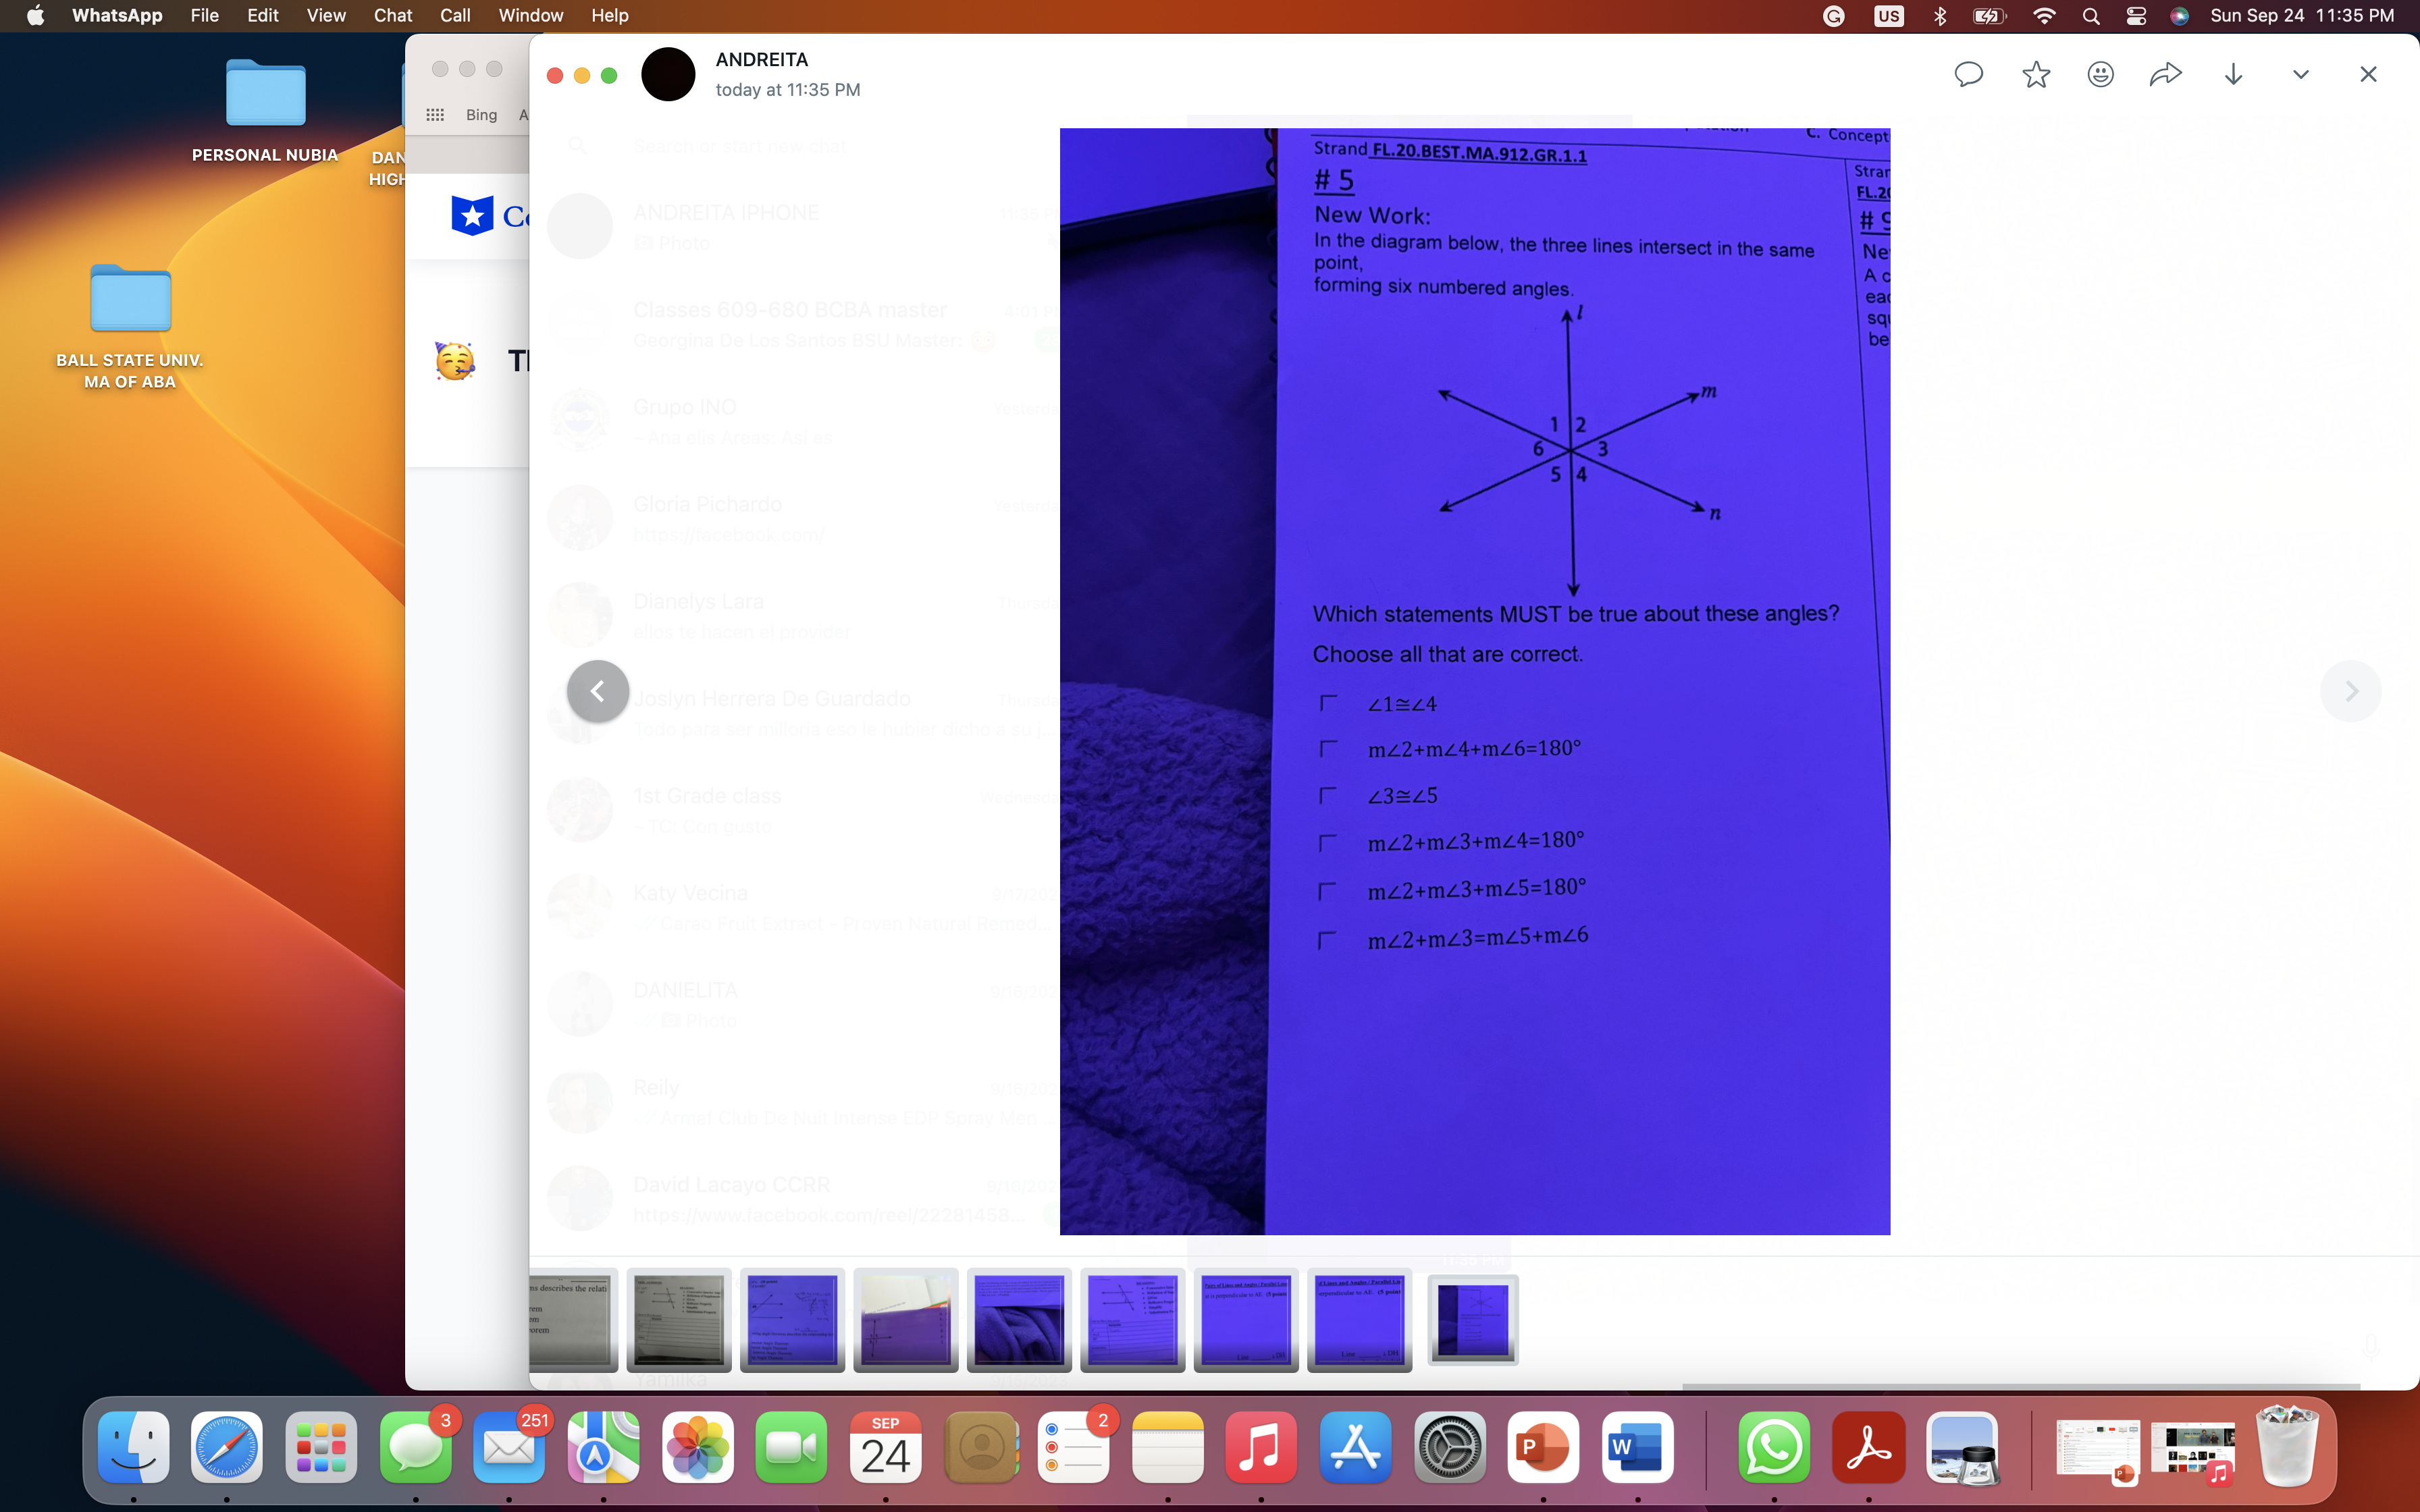Open the first worksheet thumbnail in the filmstrip
Screen dimensions: 2420x1512
(574, 1320)
